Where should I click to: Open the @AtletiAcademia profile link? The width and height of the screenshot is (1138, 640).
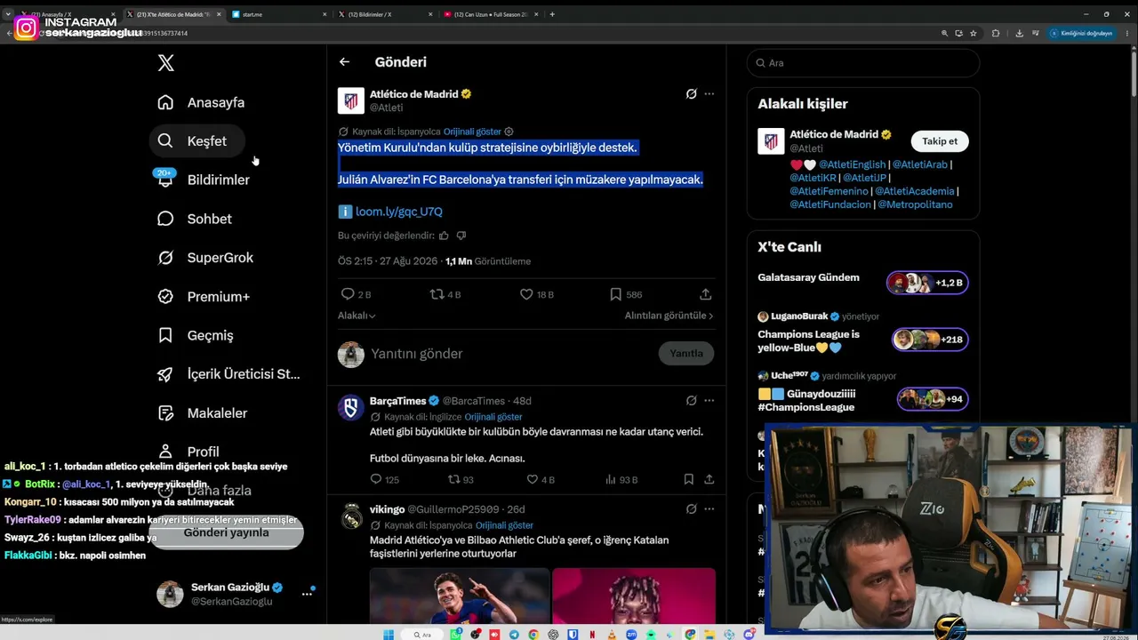click(x=915, y=191)
